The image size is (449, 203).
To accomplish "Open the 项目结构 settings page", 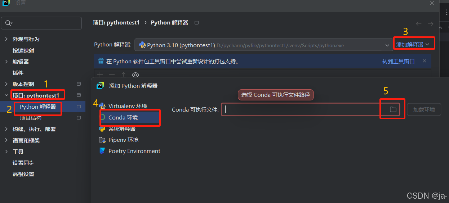I will click(x=31, y=118).
